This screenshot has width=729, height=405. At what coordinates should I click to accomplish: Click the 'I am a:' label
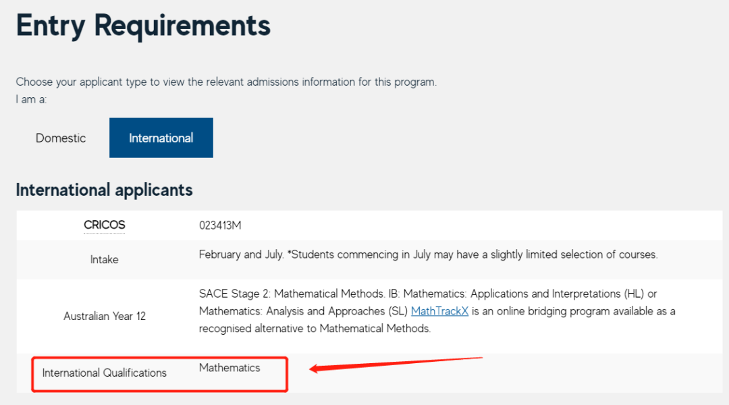point(31,99)
